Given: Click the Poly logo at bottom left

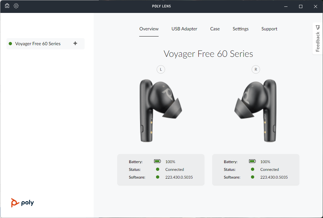Looking at the screenshot, I should (x=23, y=203).
